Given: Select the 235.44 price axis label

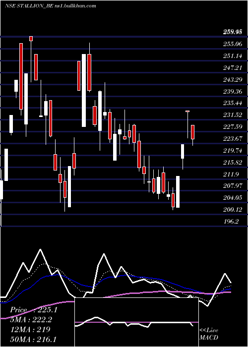Looking at the screenshot, I should coord(233,103).
